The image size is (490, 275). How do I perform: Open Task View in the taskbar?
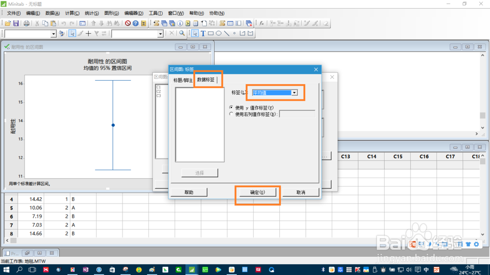[32, 270]
